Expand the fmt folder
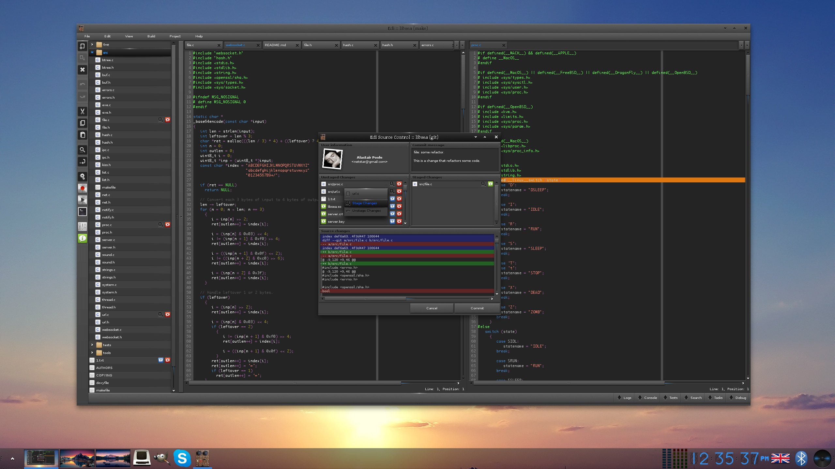Image resolution: width=835 pixels, height=469 pixels. pyautogui.click(x=92, y=45)
